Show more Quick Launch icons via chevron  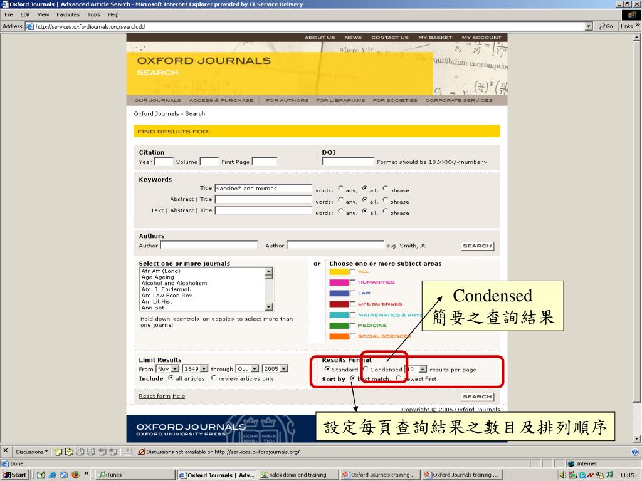[x=87, y=473]
